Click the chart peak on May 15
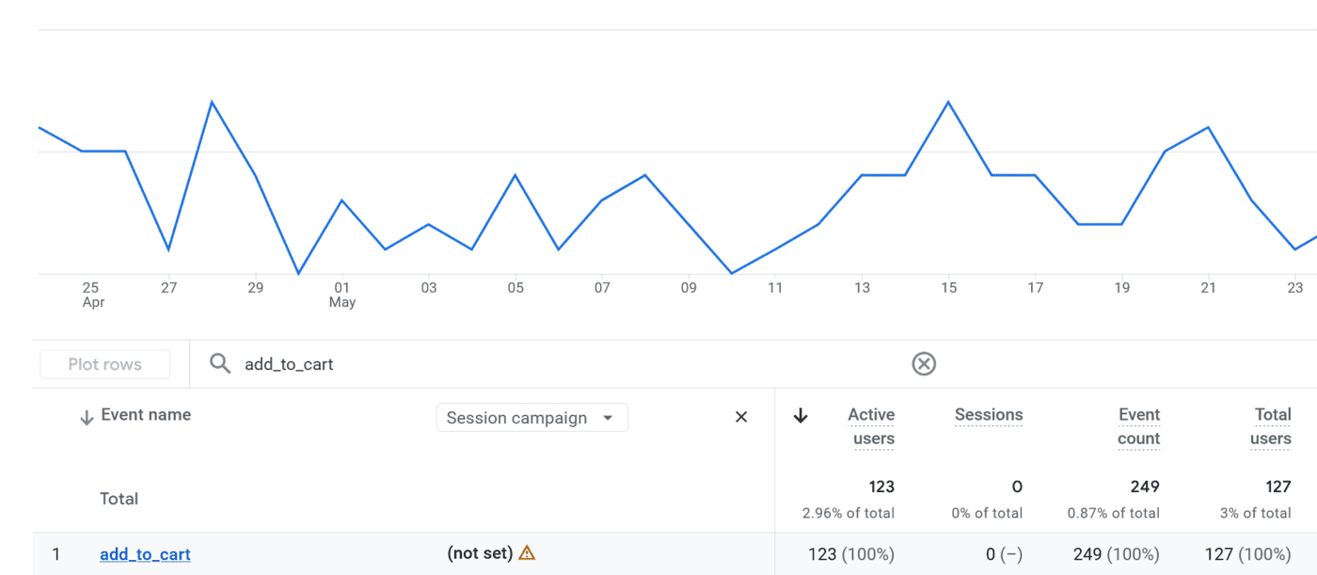Image resolution: width=1317 pixels, height=575 pixels. 948,102
